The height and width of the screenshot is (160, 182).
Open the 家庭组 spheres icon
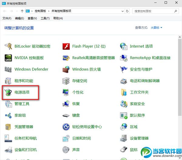pos(8,115)
